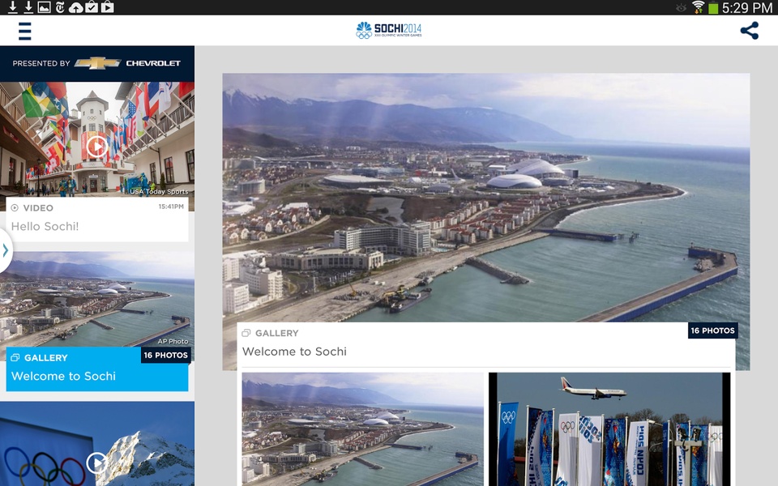The height and width of the screenshot is (486, 778).
Task: Open the hamburger navigation menu
Action: 25,31
